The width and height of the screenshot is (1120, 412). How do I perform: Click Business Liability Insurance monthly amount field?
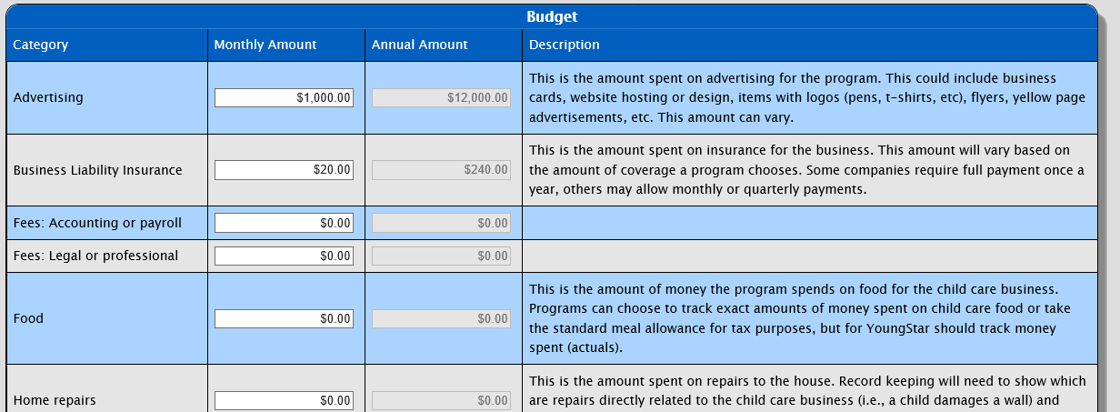point(284,169)
